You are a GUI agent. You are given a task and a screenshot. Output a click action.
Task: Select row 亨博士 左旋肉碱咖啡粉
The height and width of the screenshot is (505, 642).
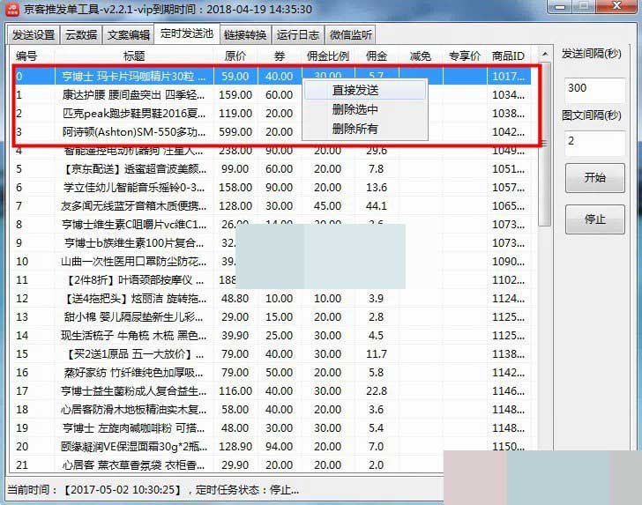pyautogui.click(x=272, y=427)
